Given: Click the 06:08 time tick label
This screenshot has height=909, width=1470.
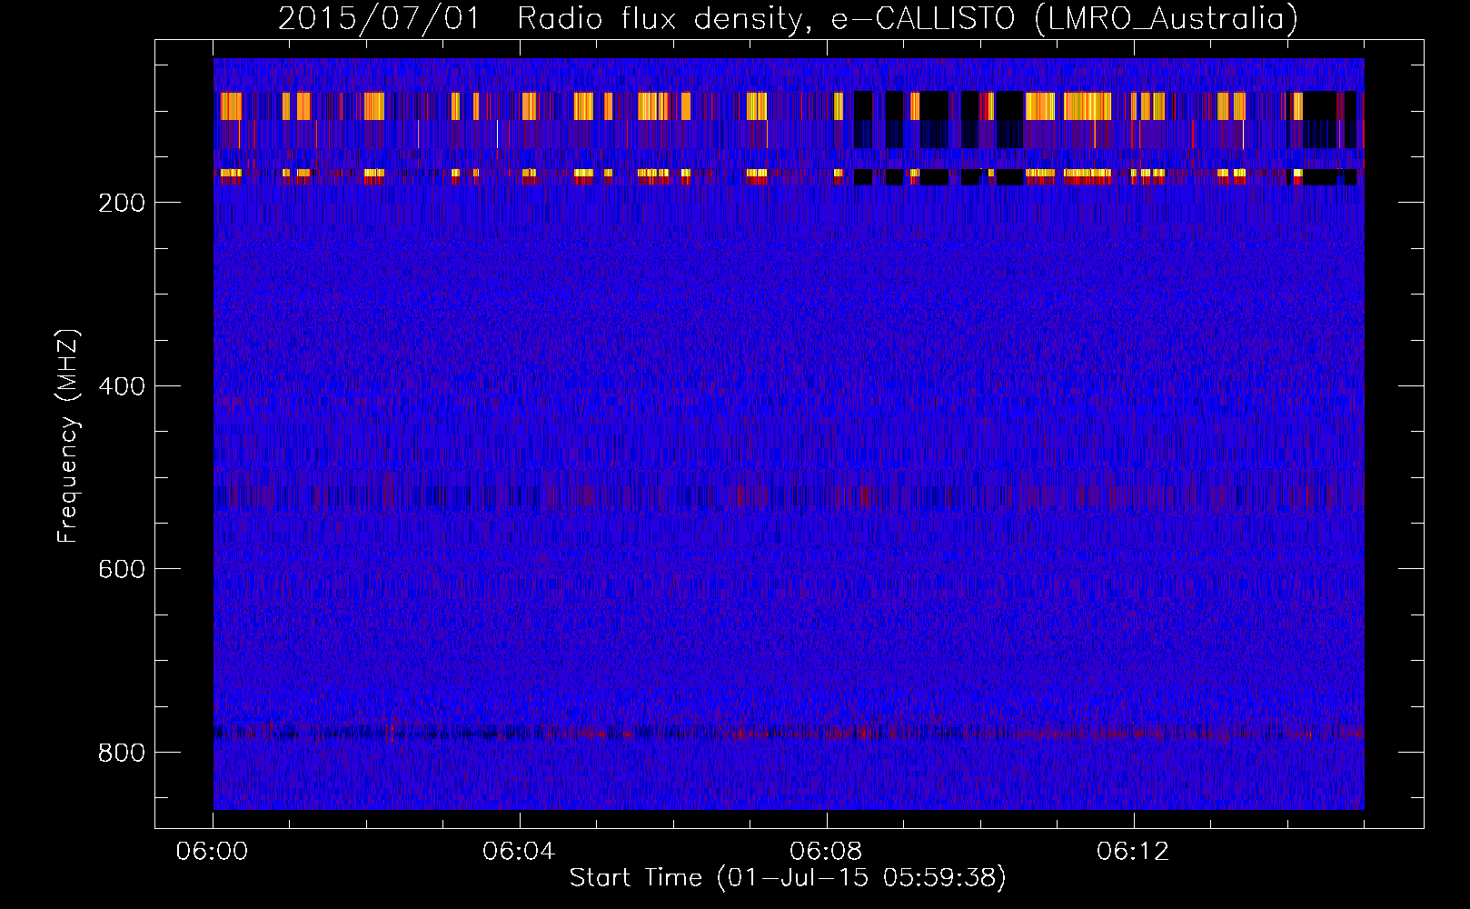Looking at the screenshot, I should coord(826,852).
